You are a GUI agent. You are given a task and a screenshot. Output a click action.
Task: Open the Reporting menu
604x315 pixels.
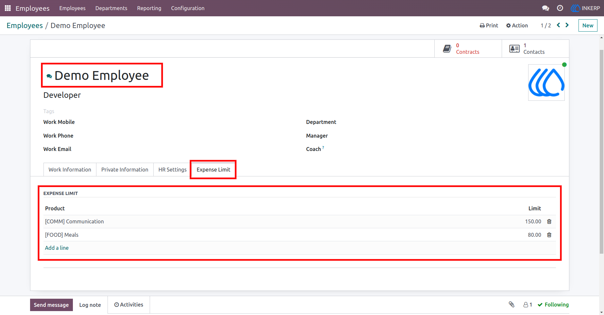[x=149, y=8]
